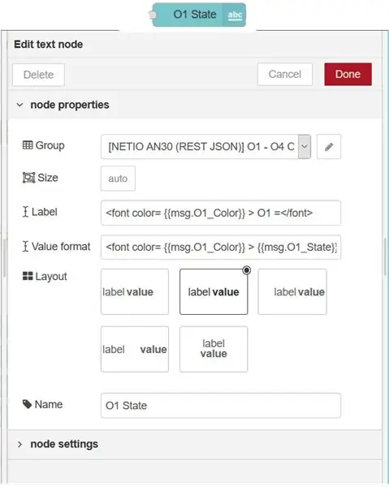Click the Name tag icon

pyautogui.click(x=27, y=404)
